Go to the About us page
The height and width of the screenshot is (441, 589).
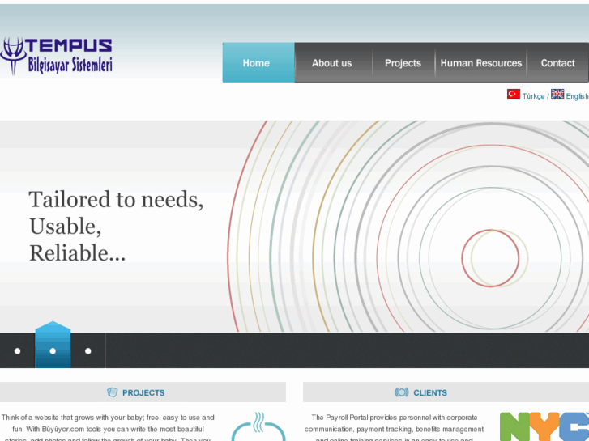click(x=331, y=63)
